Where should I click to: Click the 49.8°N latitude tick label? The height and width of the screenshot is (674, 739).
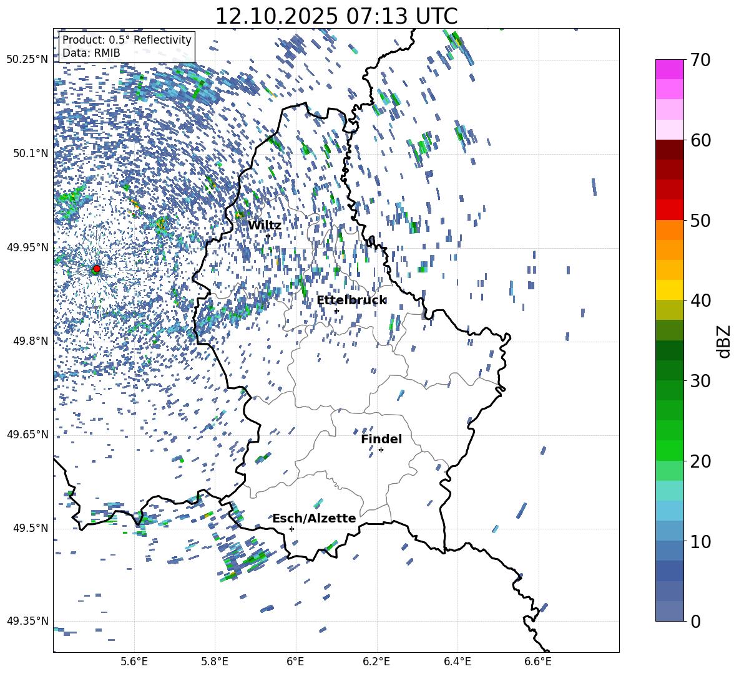point(30,341)
